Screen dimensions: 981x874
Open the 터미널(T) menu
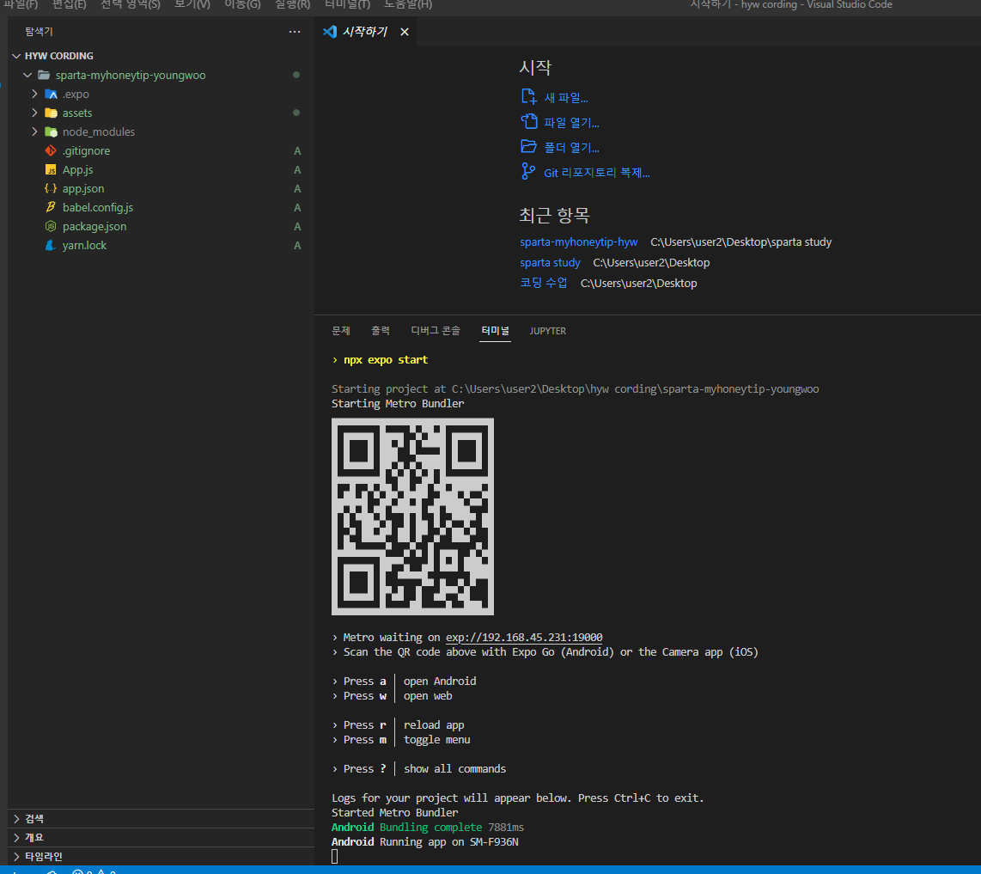[347, 4]
